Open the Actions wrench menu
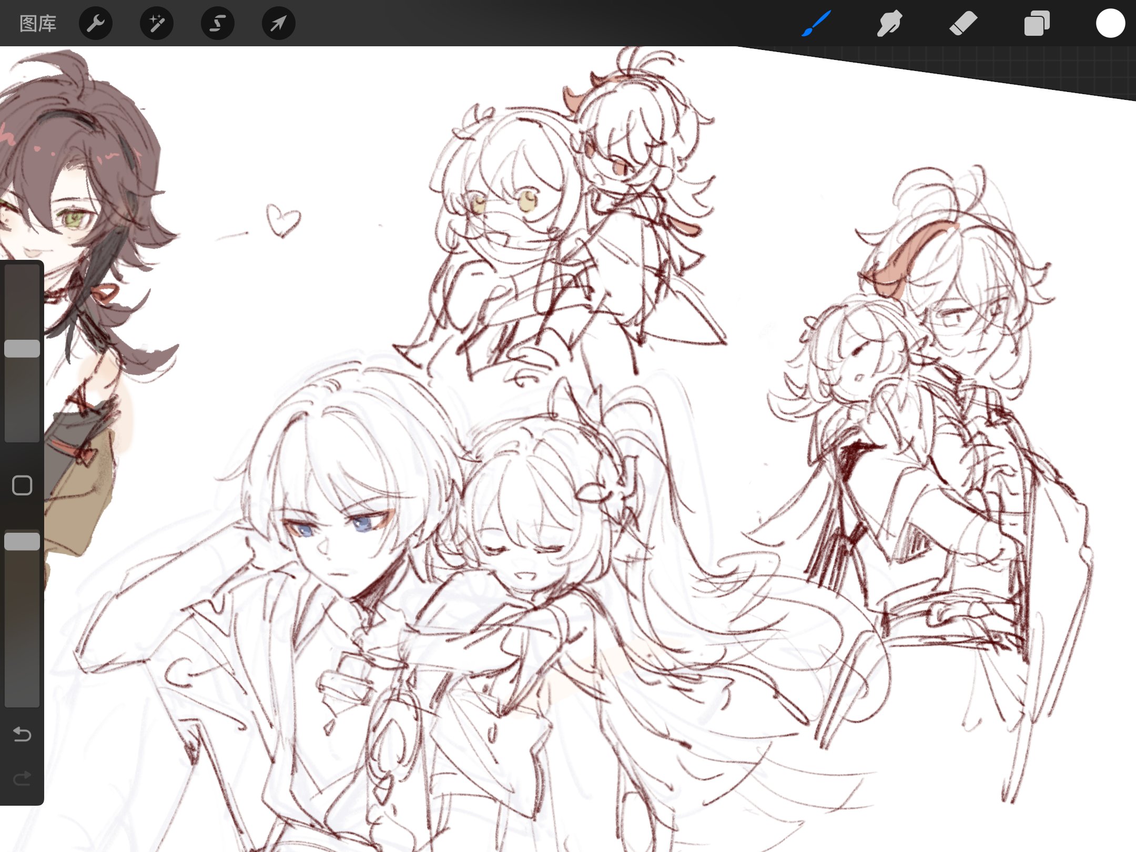This screenshot has width=1136, height=852. click(96, 24)
